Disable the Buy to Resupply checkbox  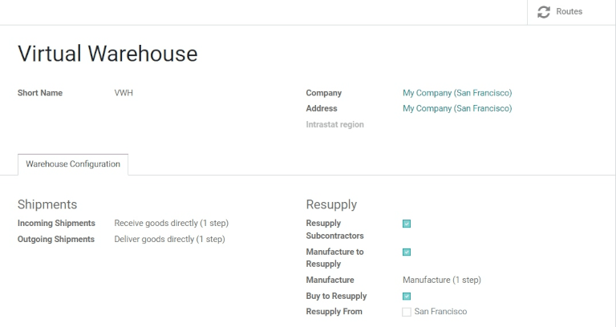point(407,297)
